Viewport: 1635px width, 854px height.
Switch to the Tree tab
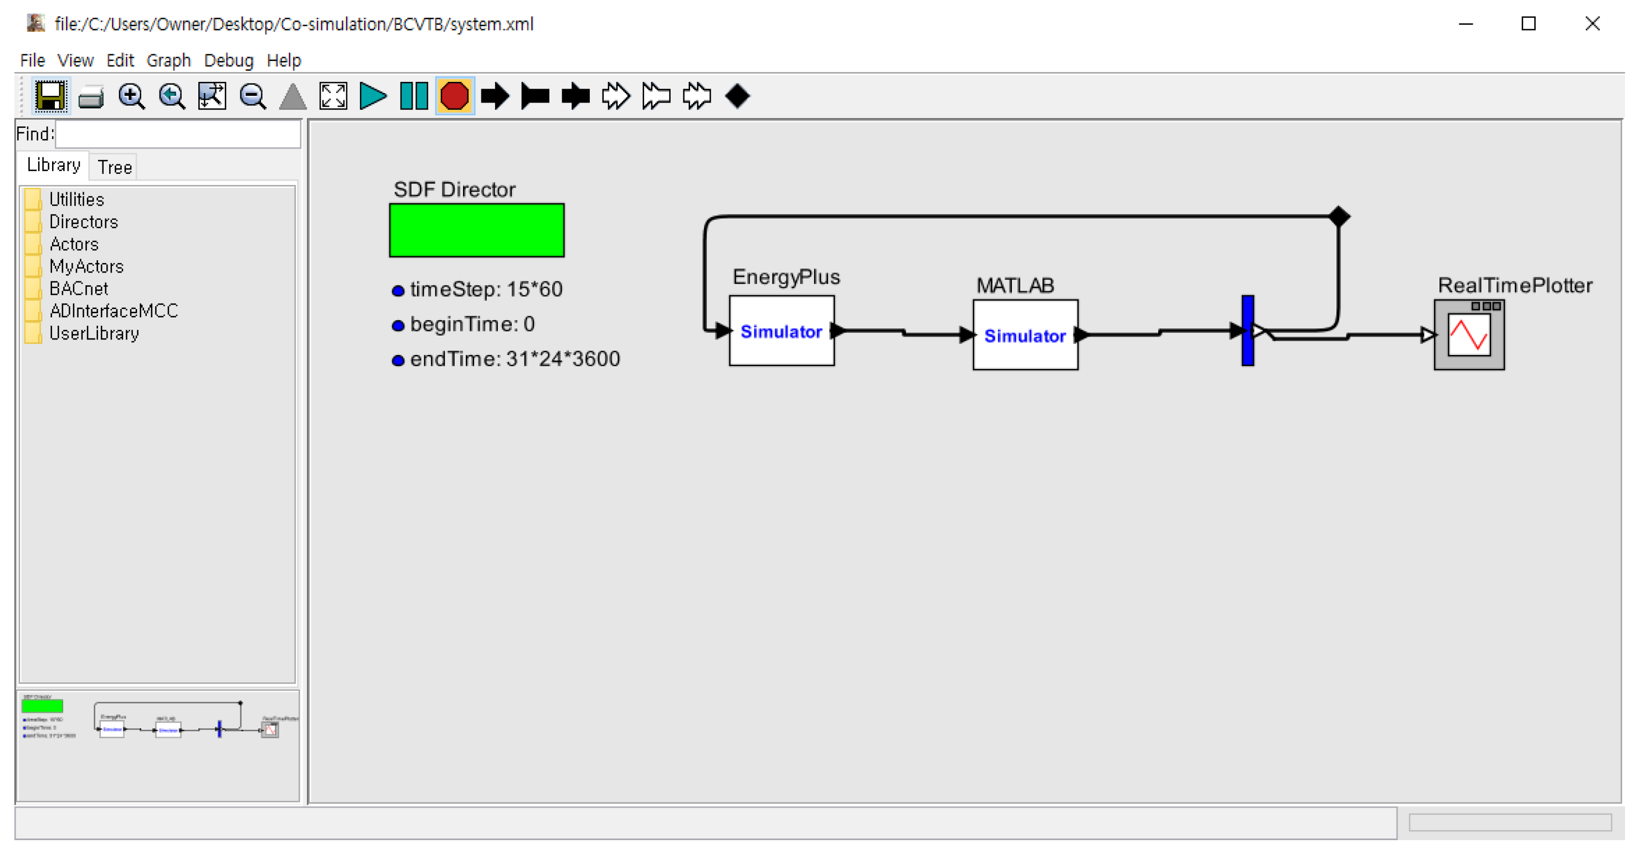(x=114, y=166)
